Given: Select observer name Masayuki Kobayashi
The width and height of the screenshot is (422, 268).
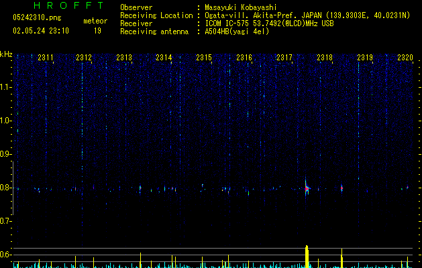Looking at the screenshot, I should tap(241, 7).
